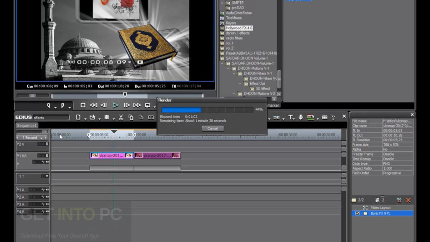Open the Save Project dropdown arrow

113,118
